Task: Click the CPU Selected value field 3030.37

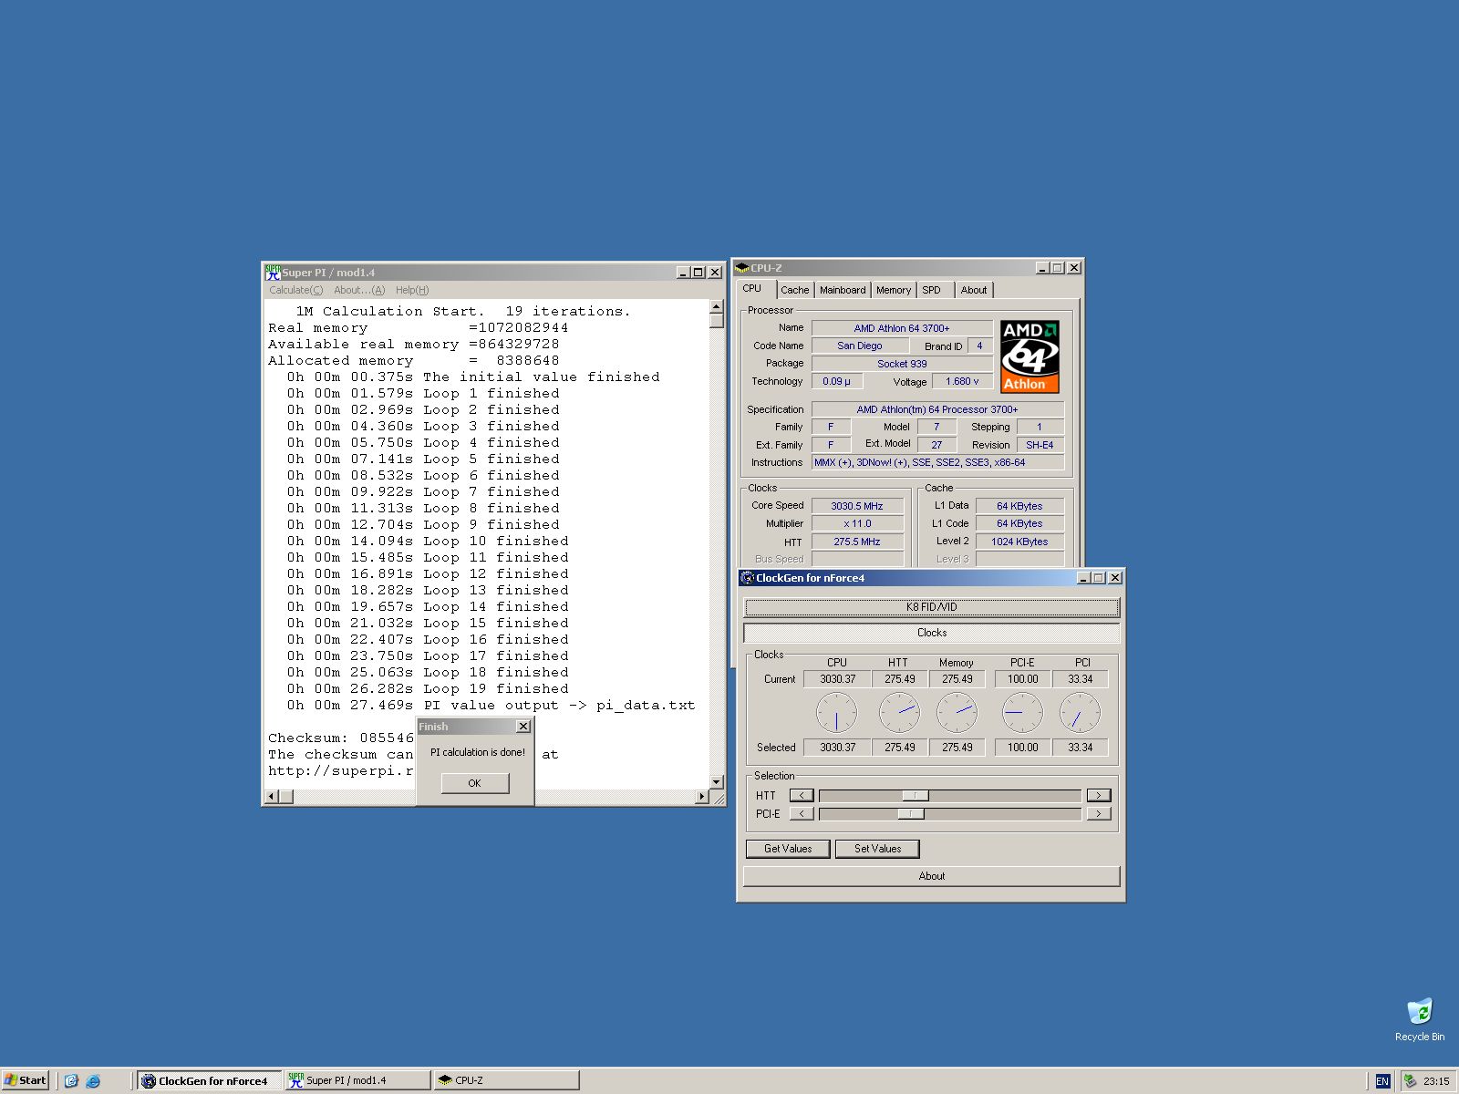Action: point(837,748)
